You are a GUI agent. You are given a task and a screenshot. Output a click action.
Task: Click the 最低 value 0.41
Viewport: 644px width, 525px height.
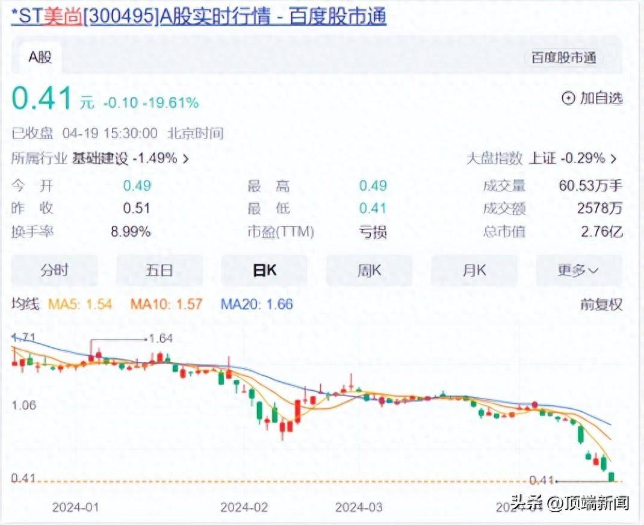coord(373,208)
